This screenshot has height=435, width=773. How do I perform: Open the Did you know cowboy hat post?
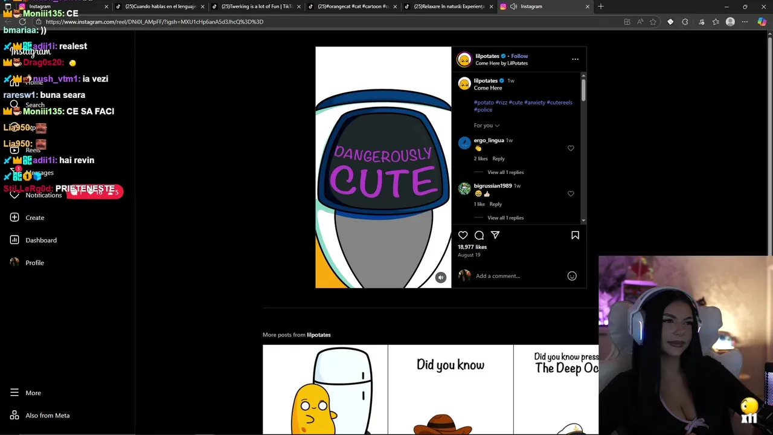[x=451, y=390]
